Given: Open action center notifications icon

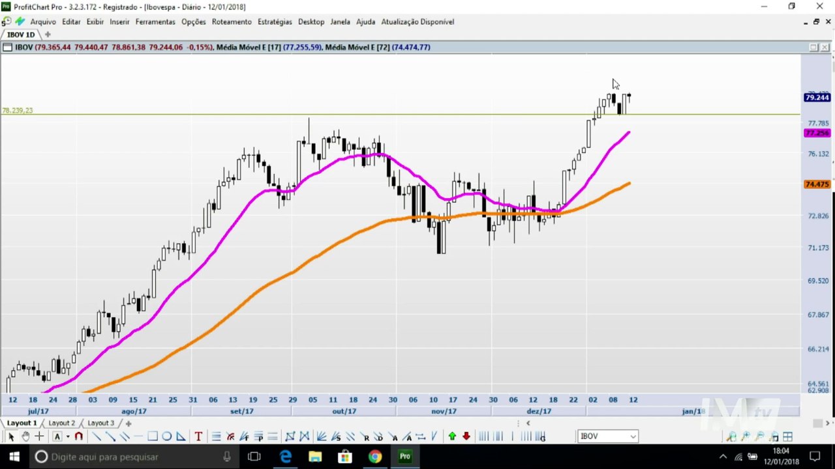Looking at the screenshot, I should (815, 457).
